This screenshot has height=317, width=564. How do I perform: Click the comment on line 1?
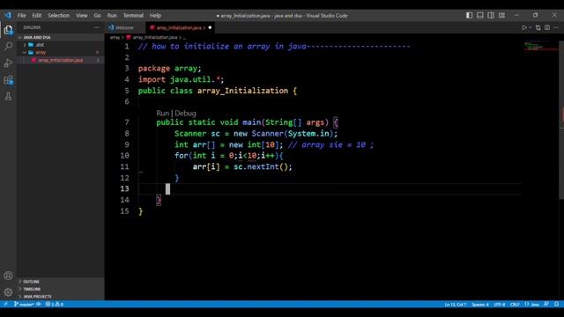tap(274, 47)
